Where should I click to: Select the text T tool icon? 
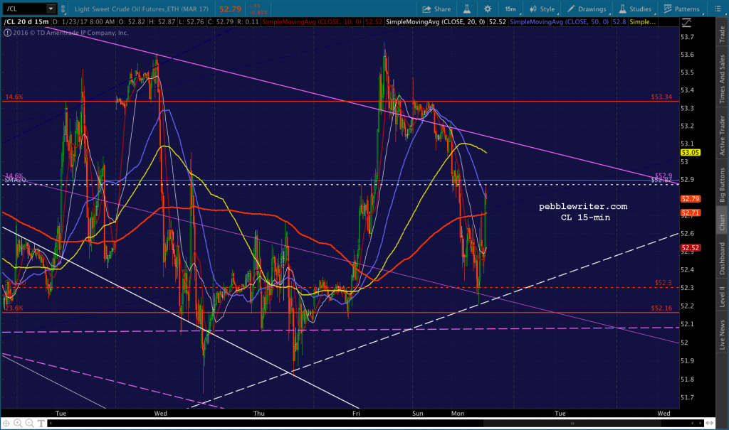pos(41,423)
